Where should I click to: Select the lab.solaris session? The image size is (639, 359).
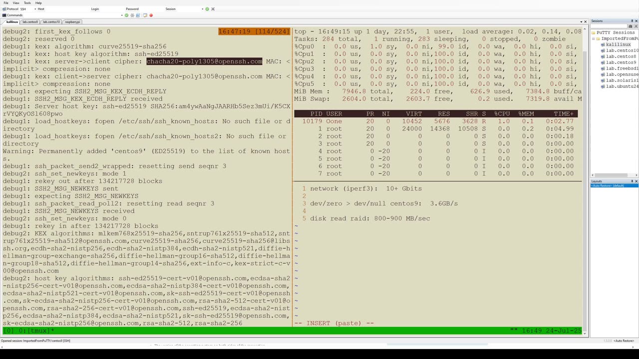click(x=623, y=80)
